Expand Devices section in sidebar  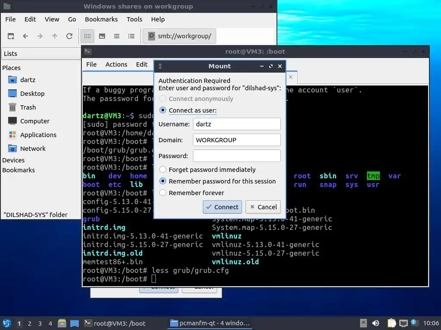tap(13, 160)
